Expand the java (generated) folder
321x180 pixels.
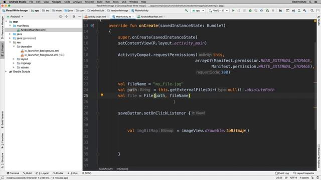pyautogui.click(x=10, y=38)
